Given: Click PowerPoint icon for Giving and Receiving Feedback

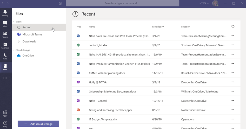Looking at the screenshot, I should pos(78,110).
